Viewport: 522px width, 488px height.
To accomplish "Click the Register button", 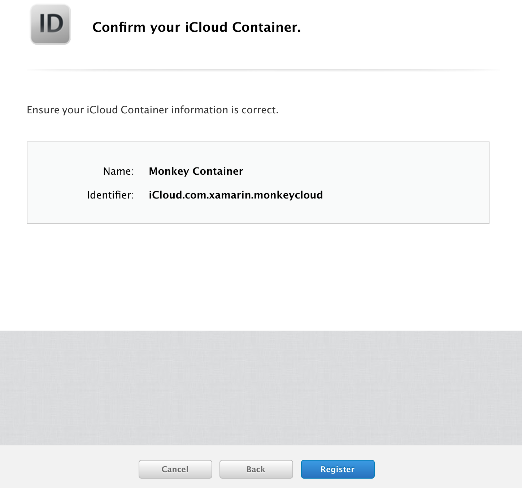I will click(x=338, y=469).
